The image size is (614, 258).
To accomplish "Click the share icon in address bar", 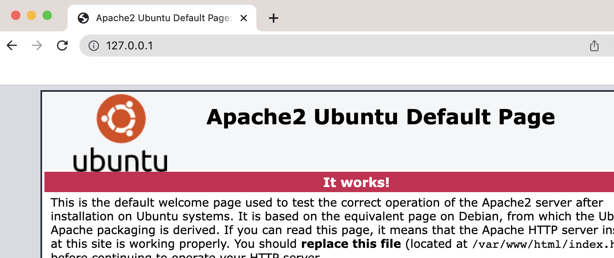I will coord(594,46).
